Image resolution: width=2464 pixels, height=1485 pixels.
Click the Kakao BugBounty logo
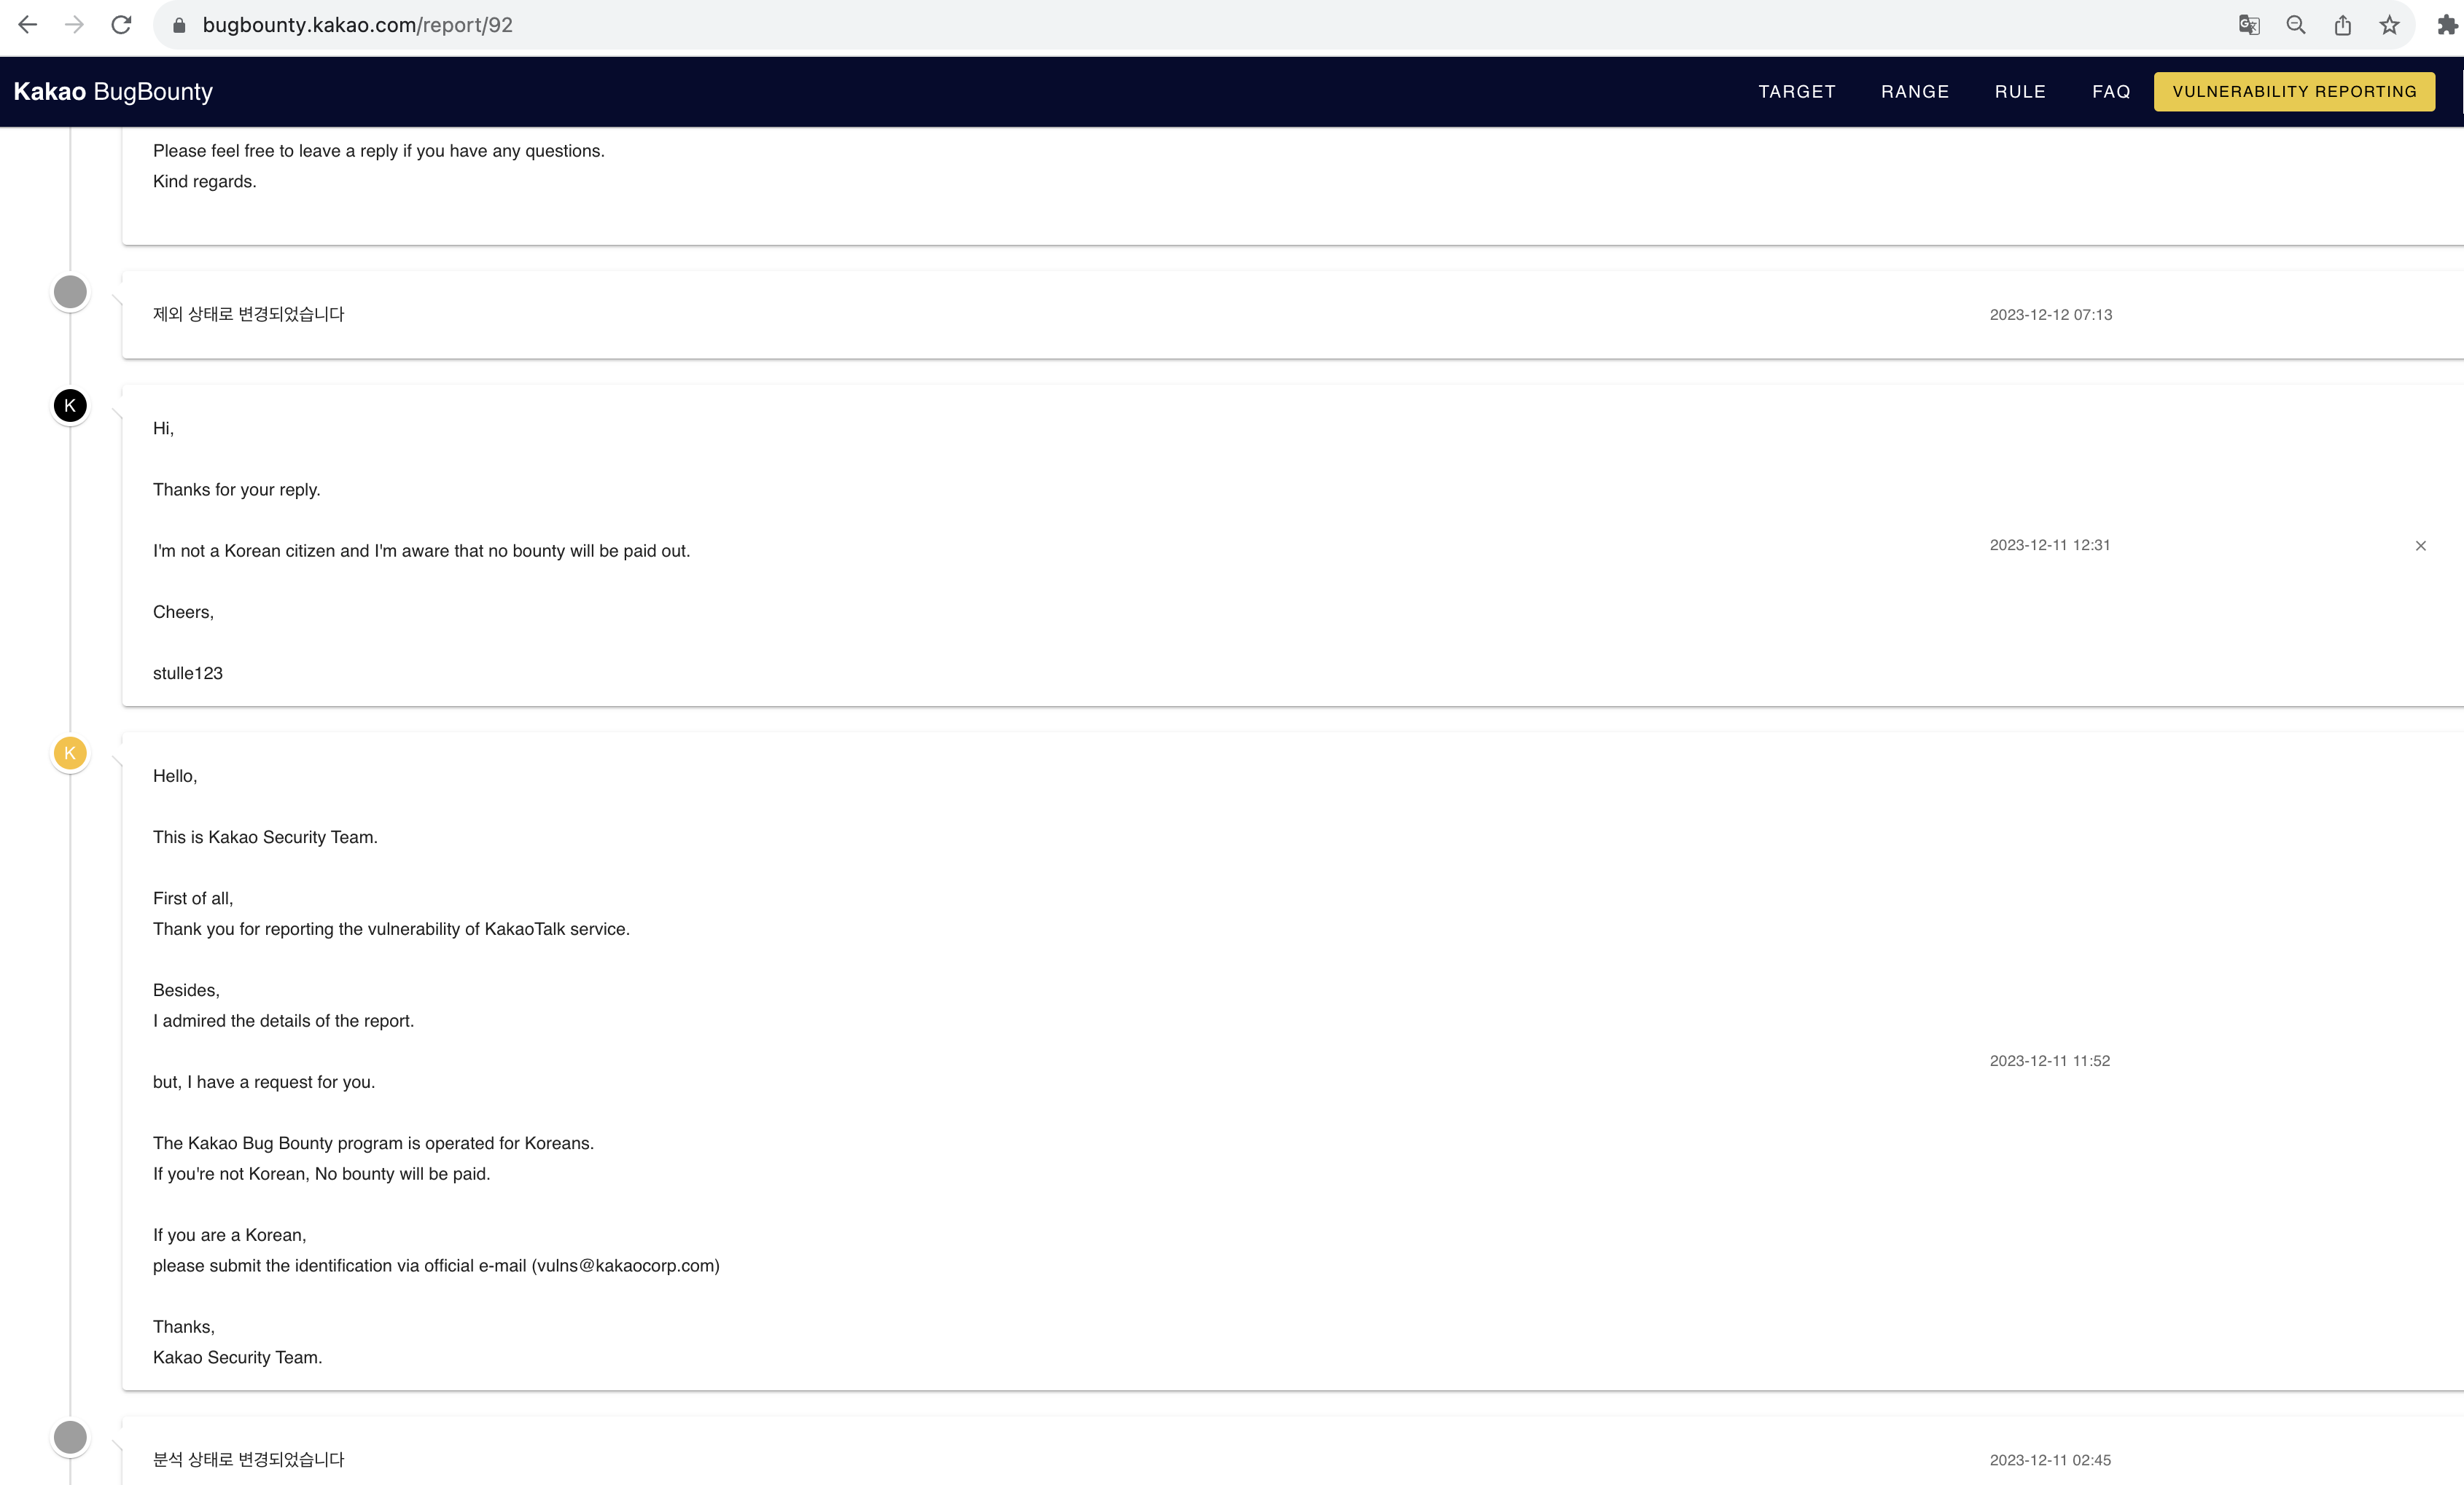113,91
